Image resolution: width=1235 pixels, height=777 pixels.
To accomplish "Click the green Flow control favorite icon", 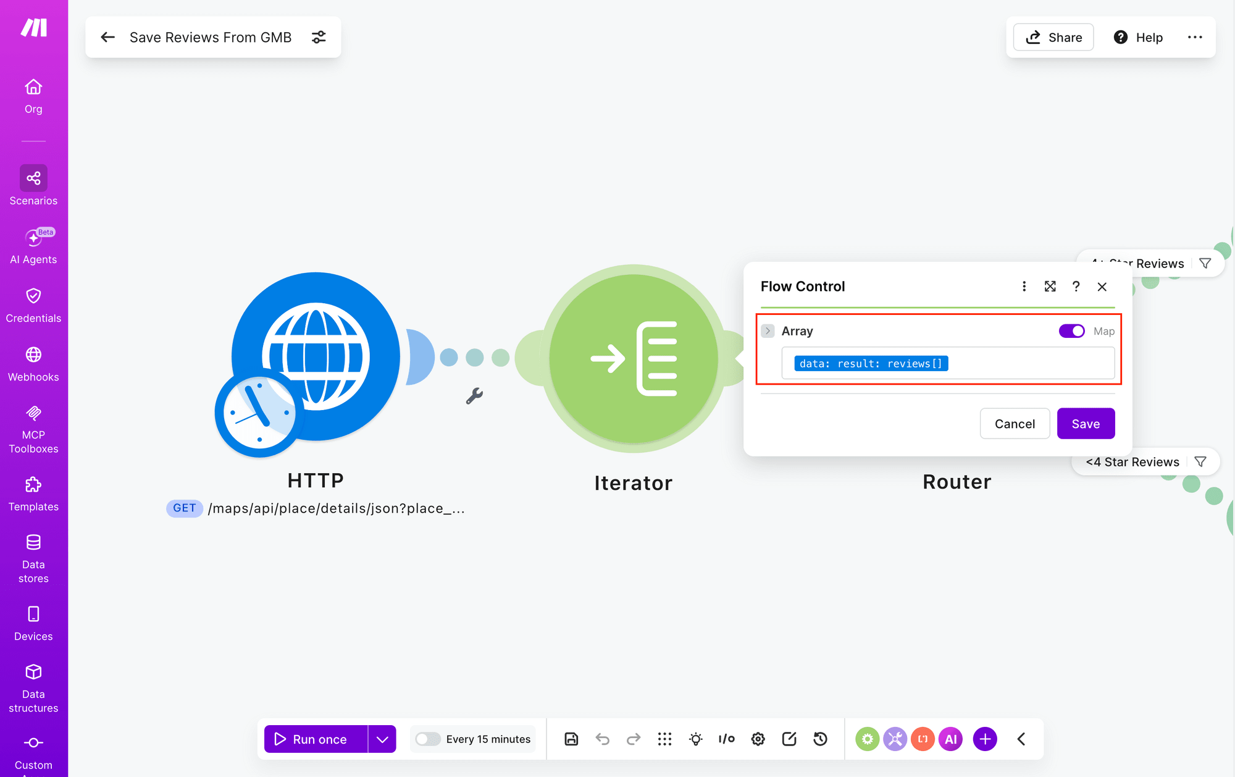I will click(x=867, y=739).
